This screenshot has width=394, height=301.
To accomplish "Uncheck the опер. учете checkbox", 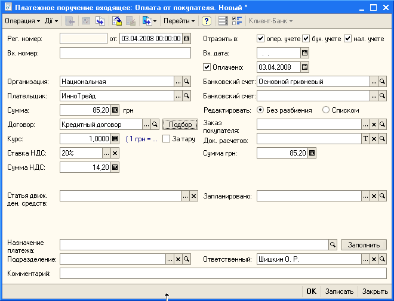I will pyautogui.click(x=260, y=39).
